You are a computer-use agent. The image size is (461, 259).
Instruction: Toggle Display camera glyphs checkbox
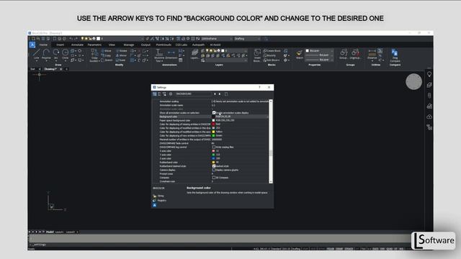coord(214,170)
